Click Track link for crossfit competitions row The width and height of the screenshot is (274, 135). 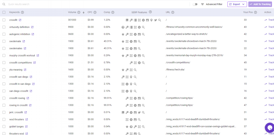269,62
